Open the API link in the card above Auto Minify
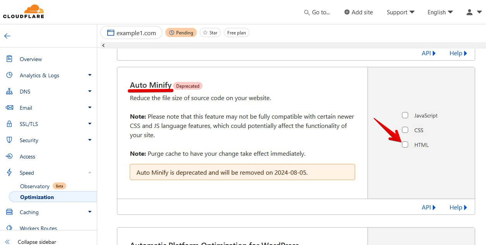 tap(429, 53)
